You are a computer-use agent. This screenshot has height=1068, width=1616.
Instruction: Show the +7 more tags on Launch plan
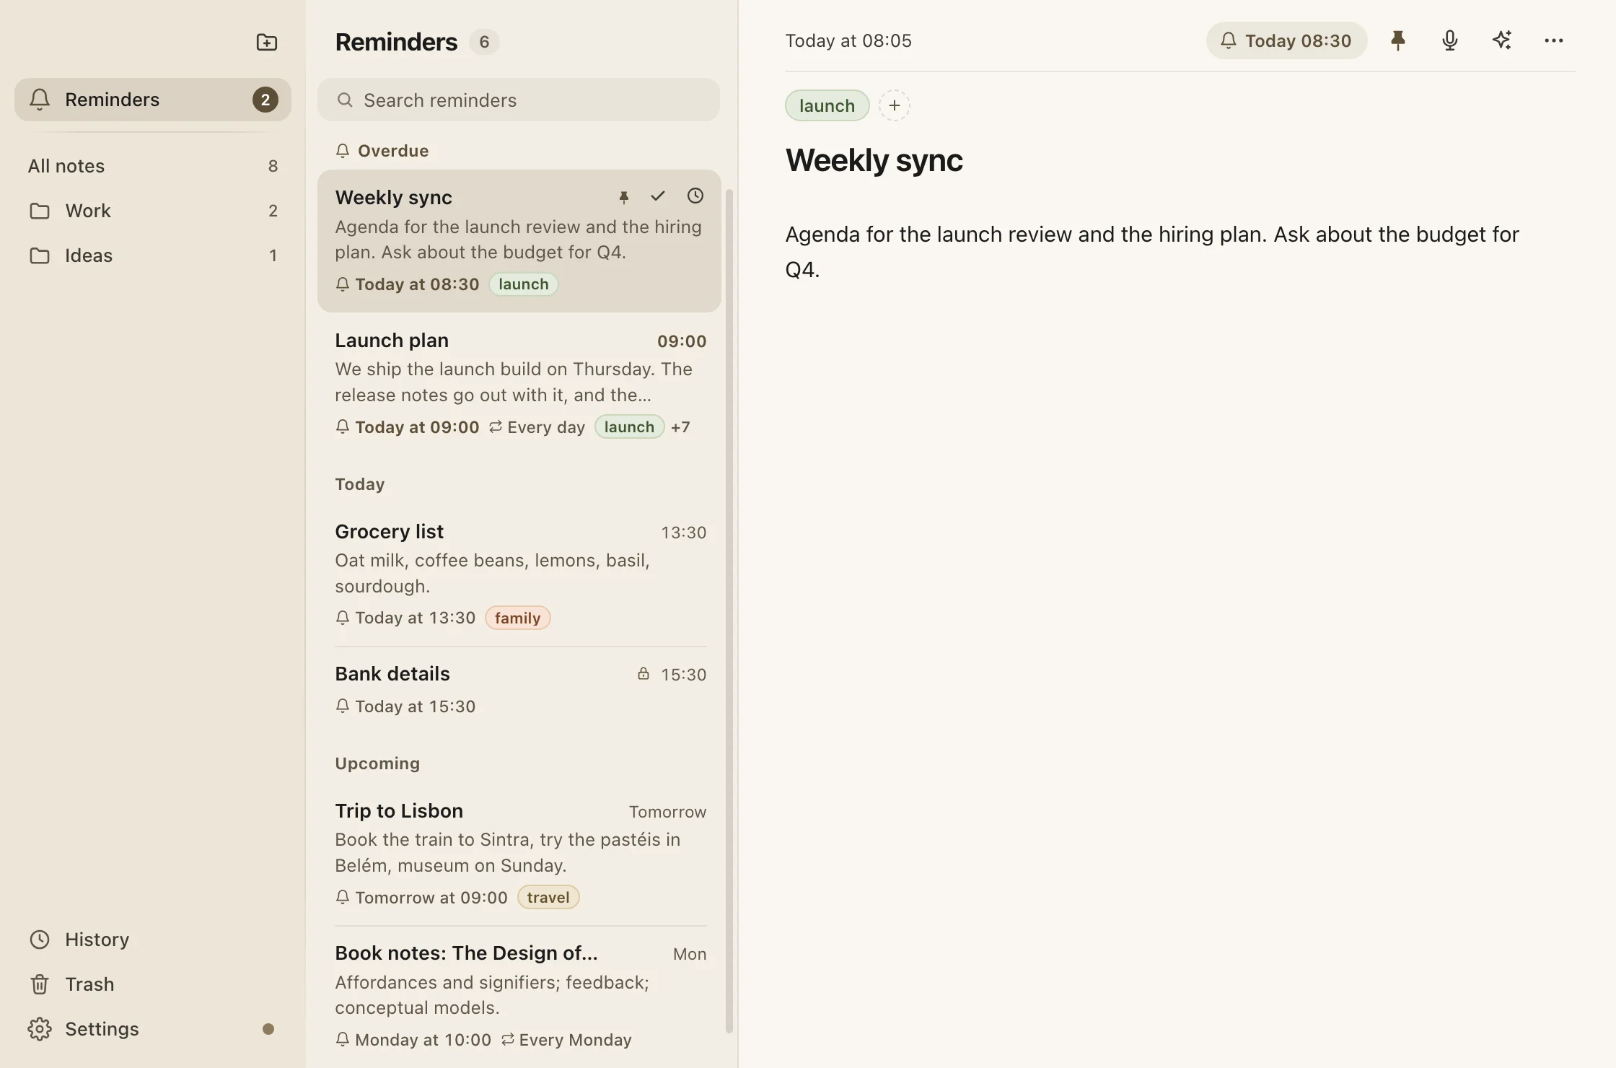pos(680,427)
